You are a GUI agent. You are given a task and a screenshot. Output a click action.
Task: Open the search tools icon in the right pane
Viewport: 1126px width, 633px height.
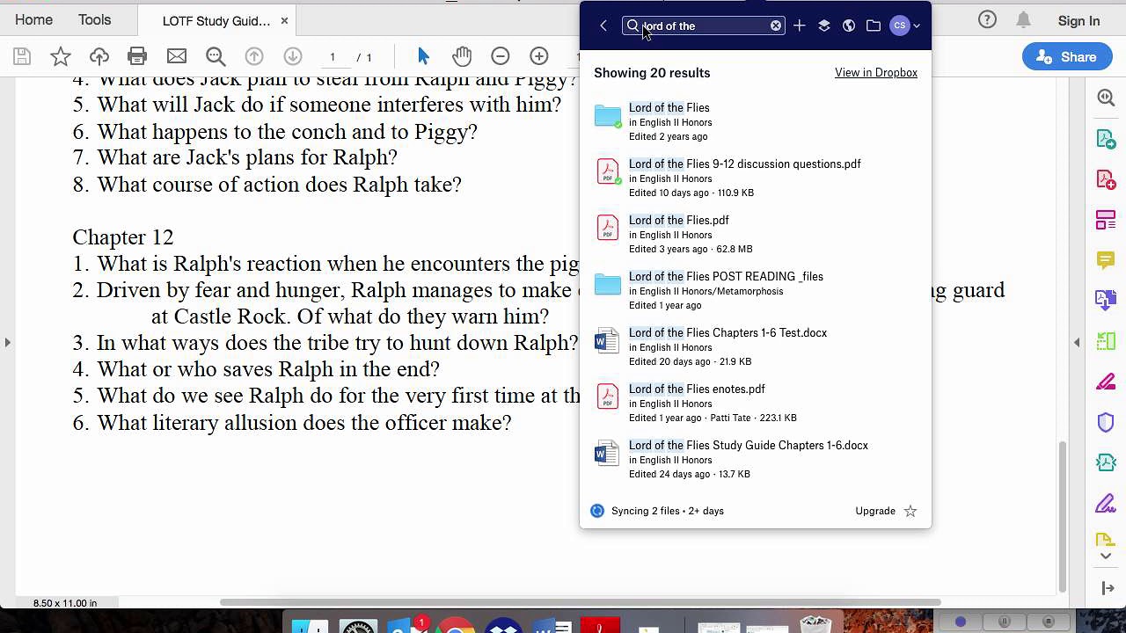click(x=1106, y=98)
